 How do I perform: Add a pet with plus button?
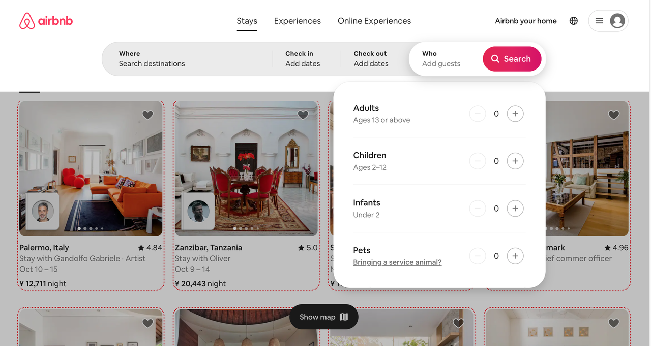click(515, 256)
